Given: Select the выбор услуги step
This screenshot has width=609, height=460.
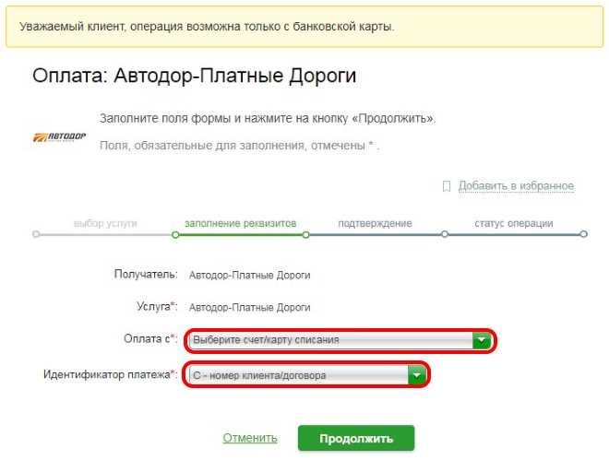Looking at the screenshot, I should pyautogui.click(x=105, y=223).
